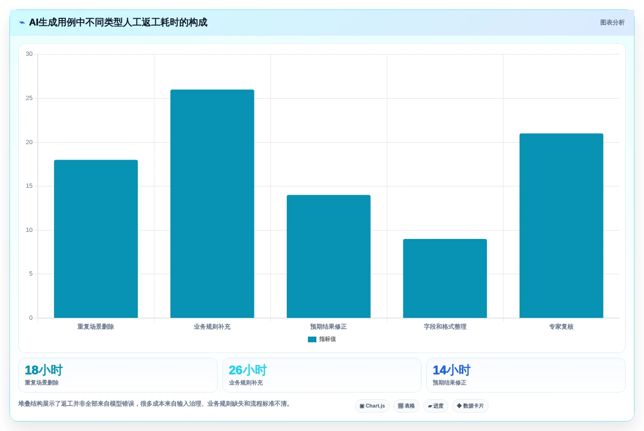The width and height of the screenshot is (644, 431).
Task: Click the y-axis value 30
Action: coord(29,54)
